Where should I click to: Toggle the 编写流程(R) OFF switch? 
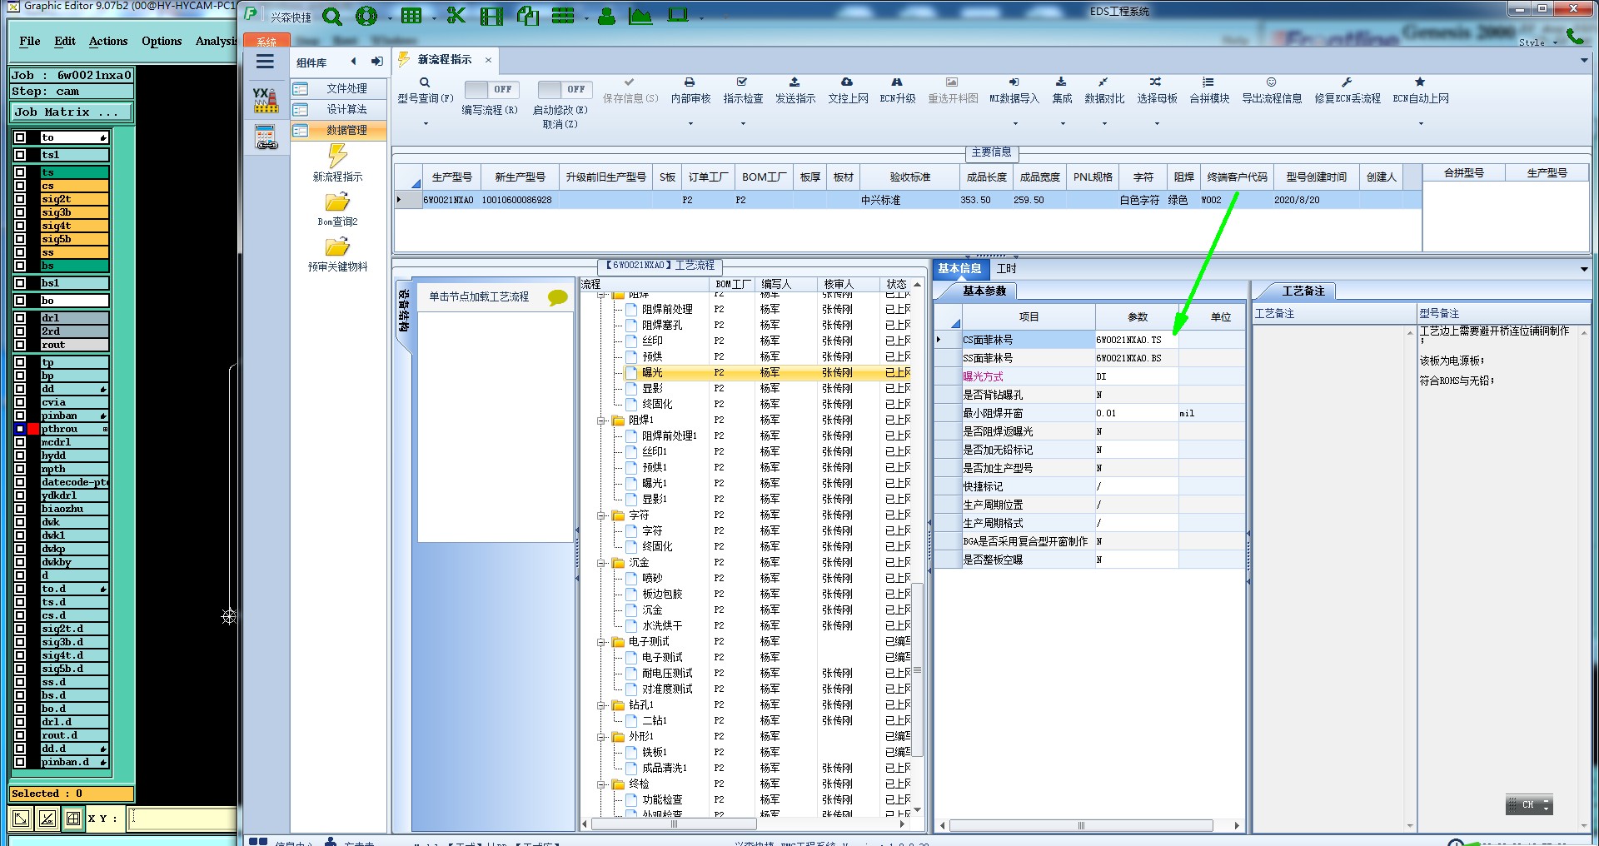coord(491,89)
